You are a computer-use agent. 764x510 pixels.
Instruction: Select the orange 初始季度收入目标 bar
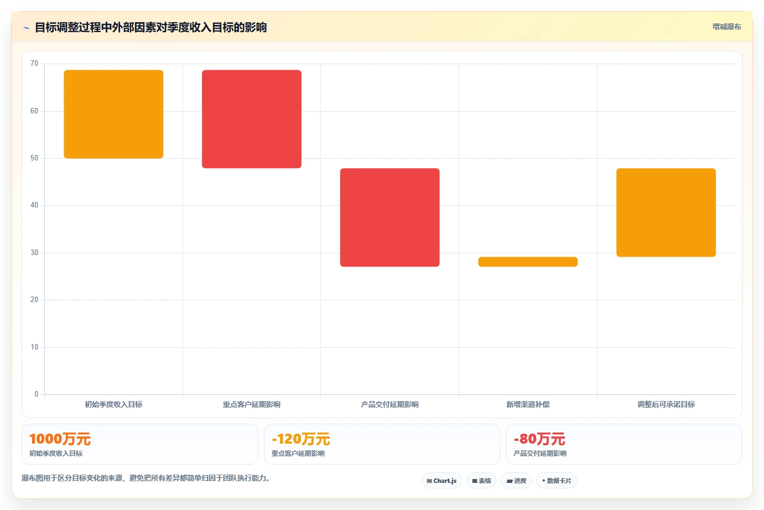pos(113,114)
